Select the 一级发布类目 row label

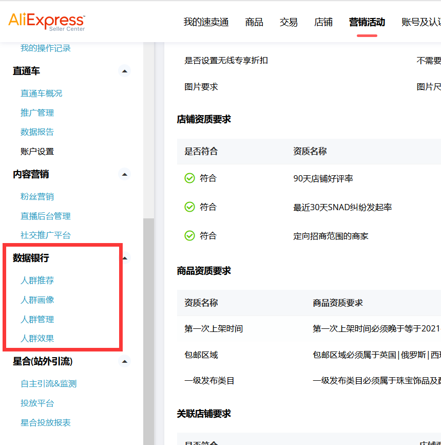(209, 381)
